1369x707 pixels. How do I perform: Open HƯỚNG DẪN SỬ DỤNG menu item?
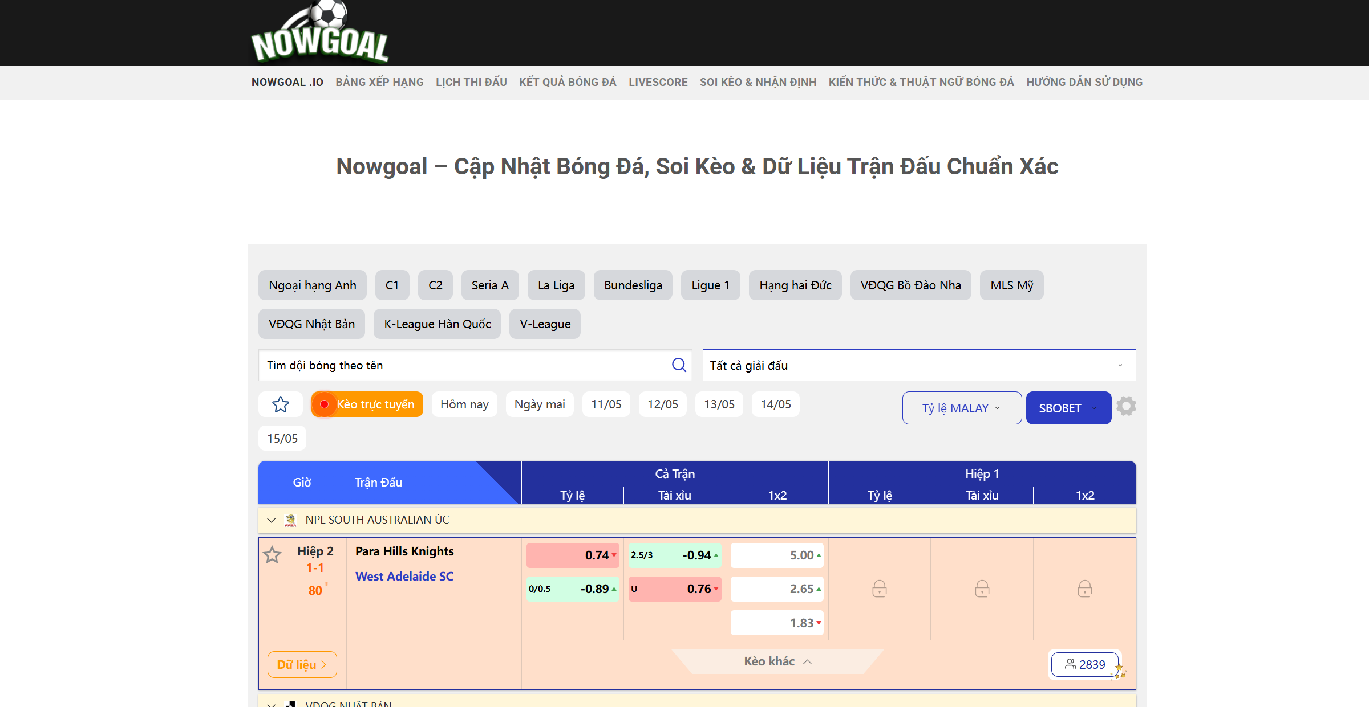click(x=1084, y=82)
